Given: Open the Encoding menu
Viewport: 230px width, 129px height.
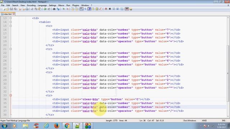Looking at the screenshot, I should [31, 5].
